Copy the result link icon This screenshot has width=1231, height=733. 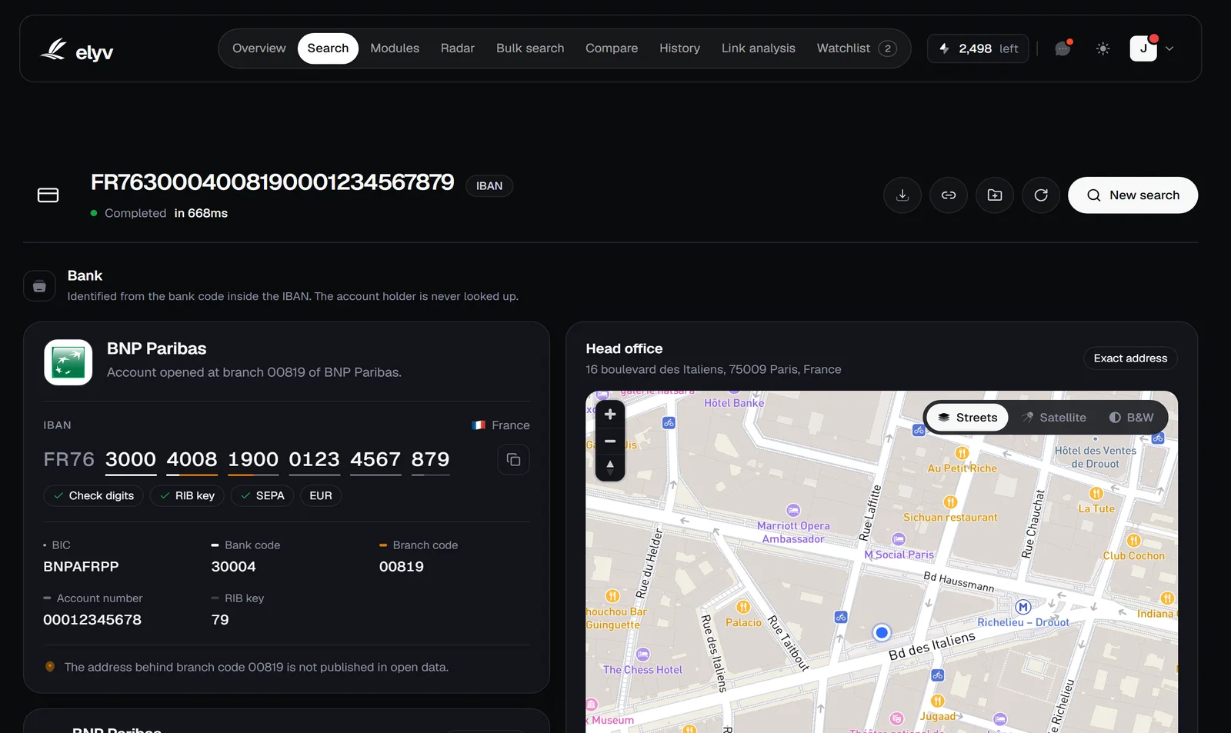click(x=949, y=195)
